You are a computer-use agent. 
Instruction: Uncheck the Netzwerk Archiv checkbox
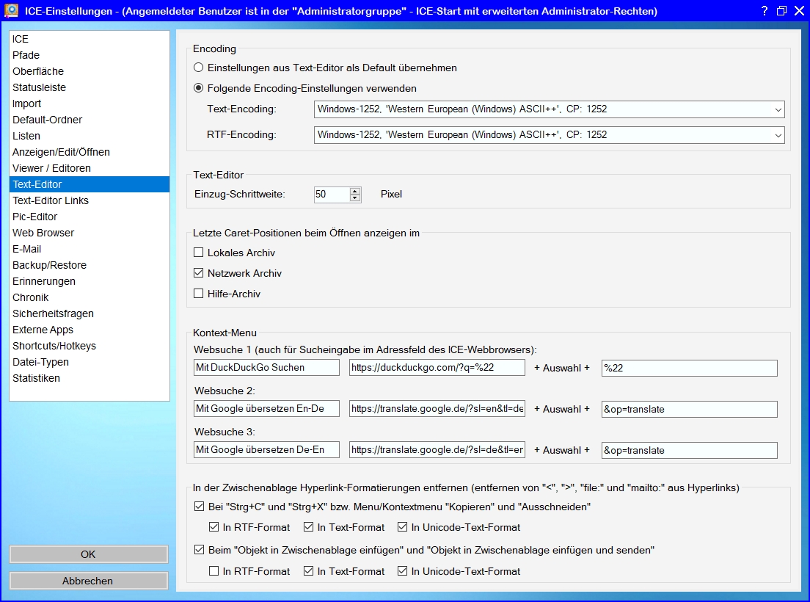click(198, 273)
